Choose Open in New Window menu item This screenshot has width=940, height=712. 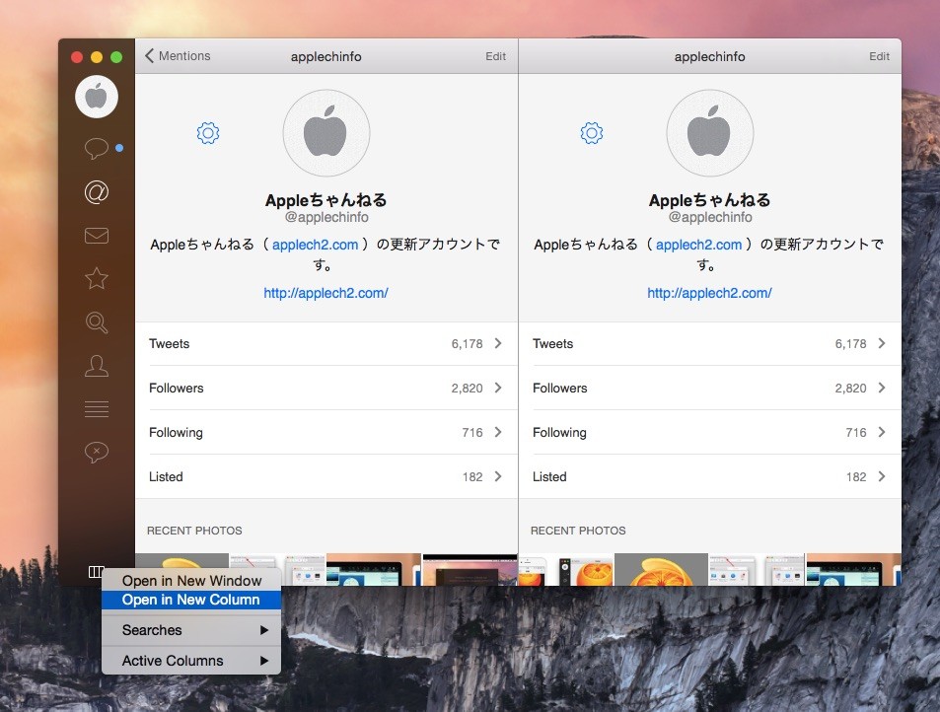pyautogui.click(x=191, y=581)
